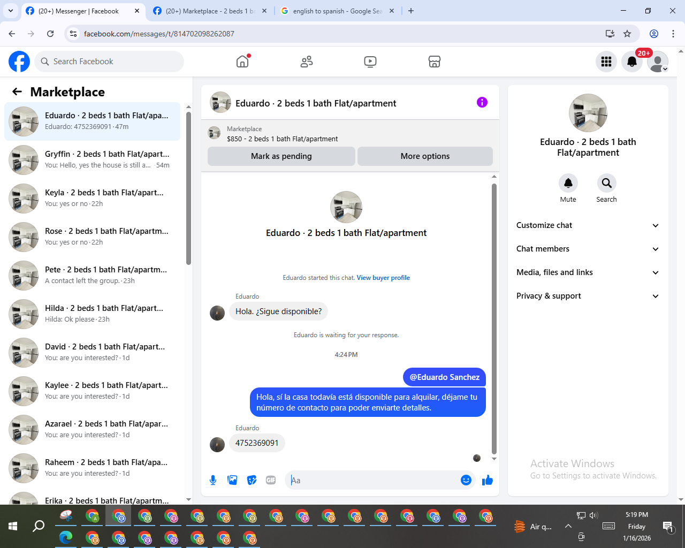
Task: Open Windows notification center icon
Action: (x=668, y=527)
